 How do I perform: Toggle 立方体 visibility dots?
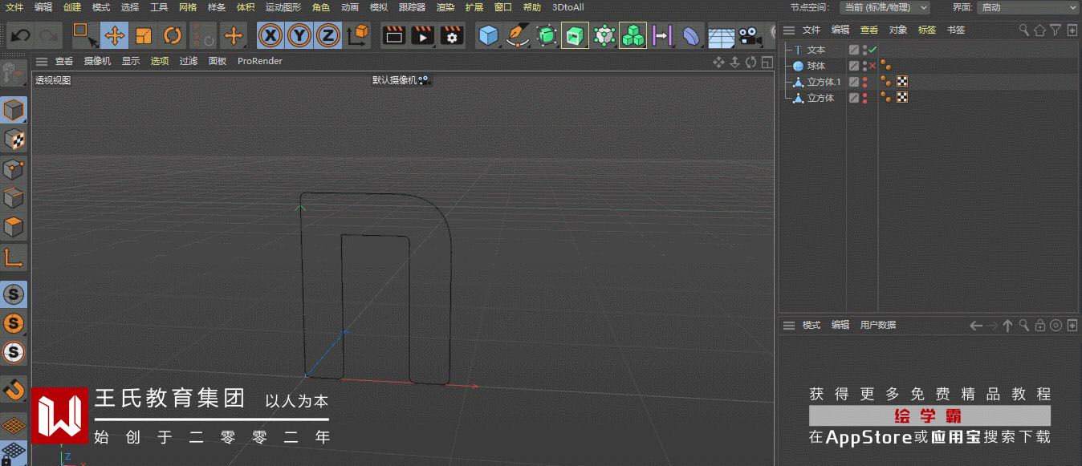pyautogui.click(x=864, y=98)
